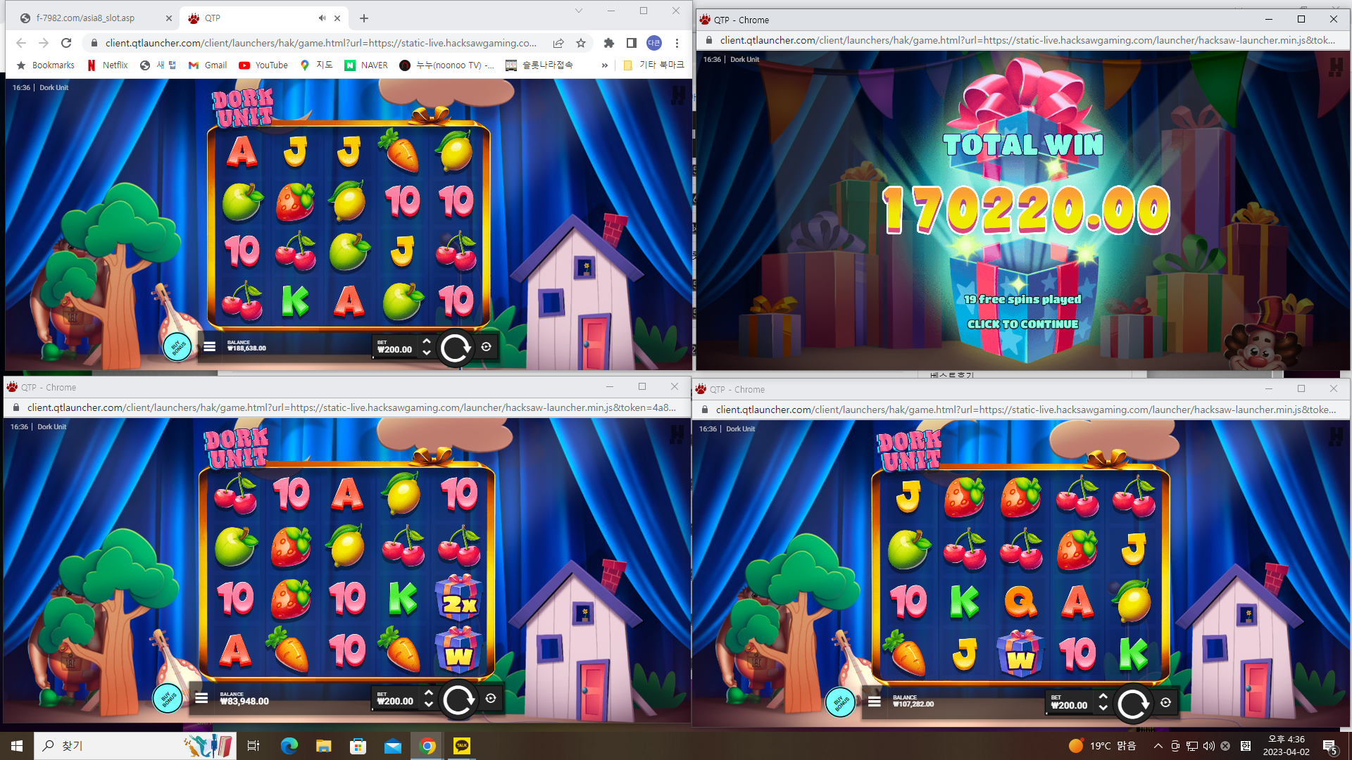The image size is (1352, 760).
Task: Raise the bet in the bottom-right game
Action: click(1103, 697)
